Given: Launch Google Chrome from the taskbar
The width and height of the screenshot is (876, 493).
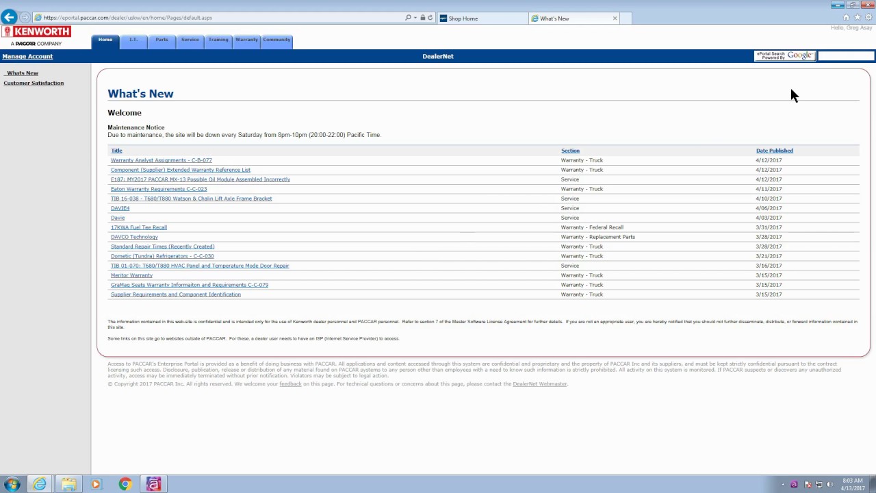Looking at the screenshot, I should click(125, 484).
